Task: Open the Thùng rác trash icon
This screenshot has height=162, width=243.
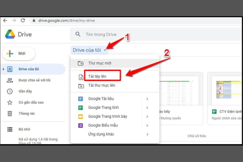Action: click(x=10, y=113)
